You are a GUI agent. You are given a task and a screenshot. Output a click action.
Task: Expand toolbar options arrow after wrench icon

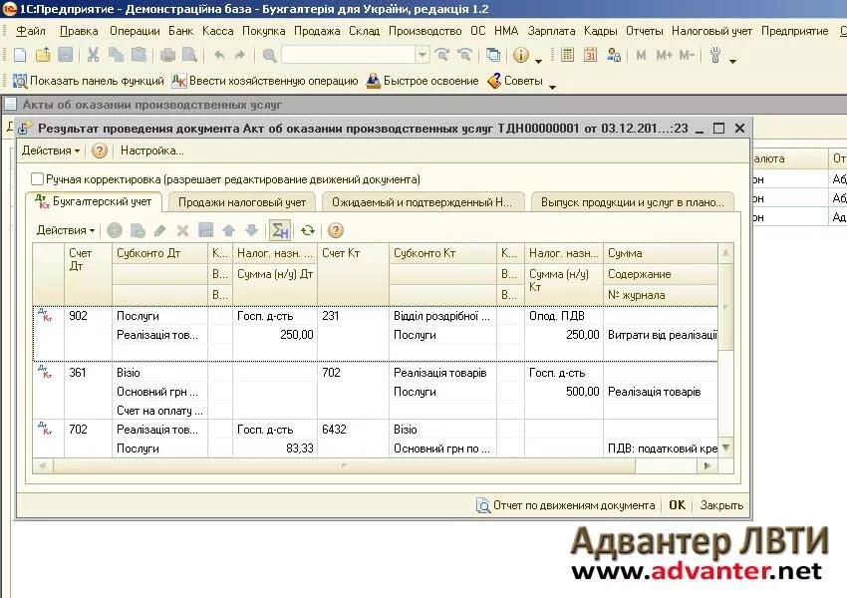tap(732, 61)
